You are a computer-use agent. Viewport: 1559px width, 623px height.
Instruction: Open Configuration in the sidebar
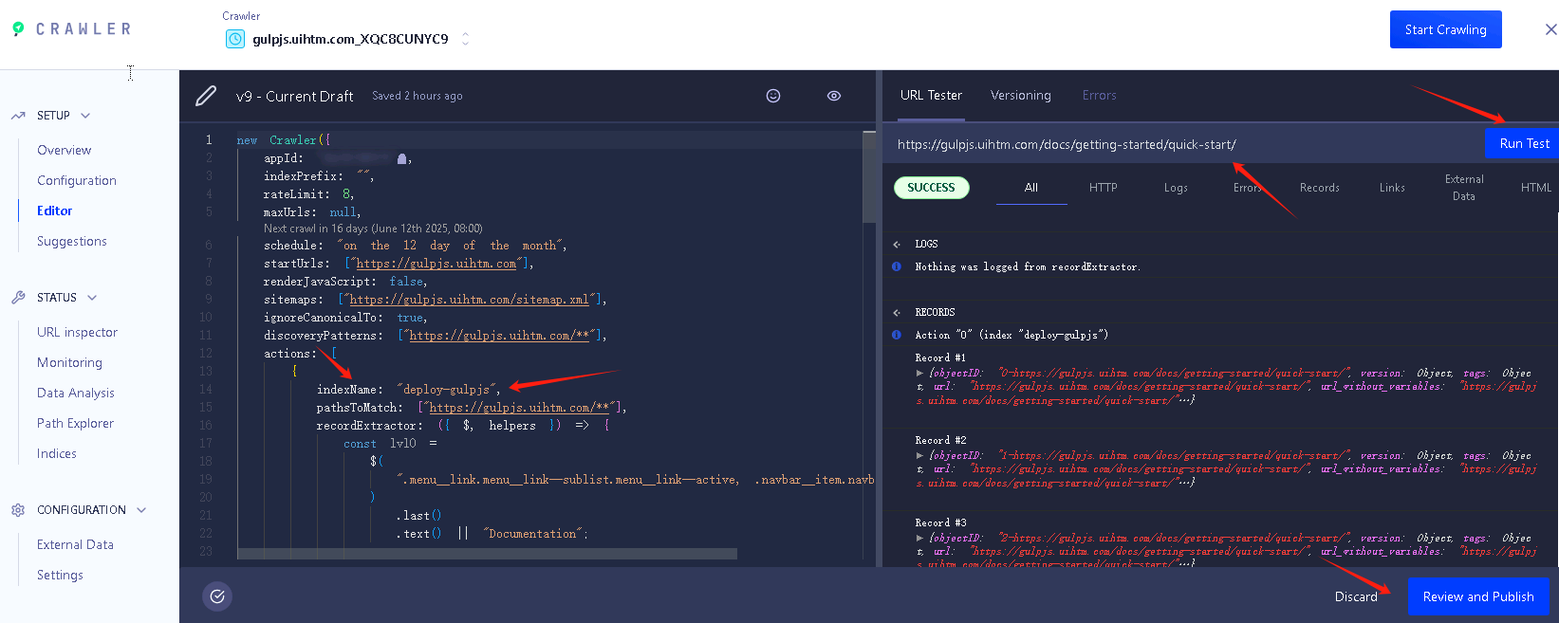77,180
